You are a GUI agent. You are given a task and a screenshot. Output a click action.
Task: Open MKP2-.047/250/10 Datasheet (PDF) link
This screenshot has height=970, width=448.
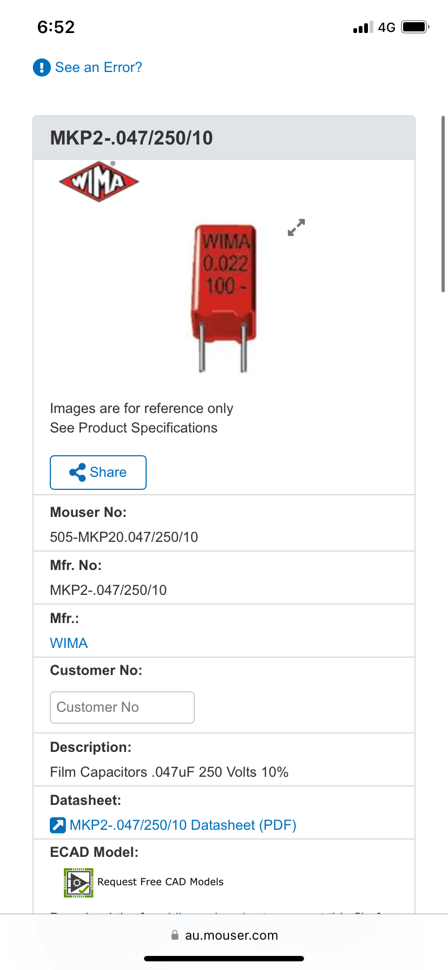183,825
